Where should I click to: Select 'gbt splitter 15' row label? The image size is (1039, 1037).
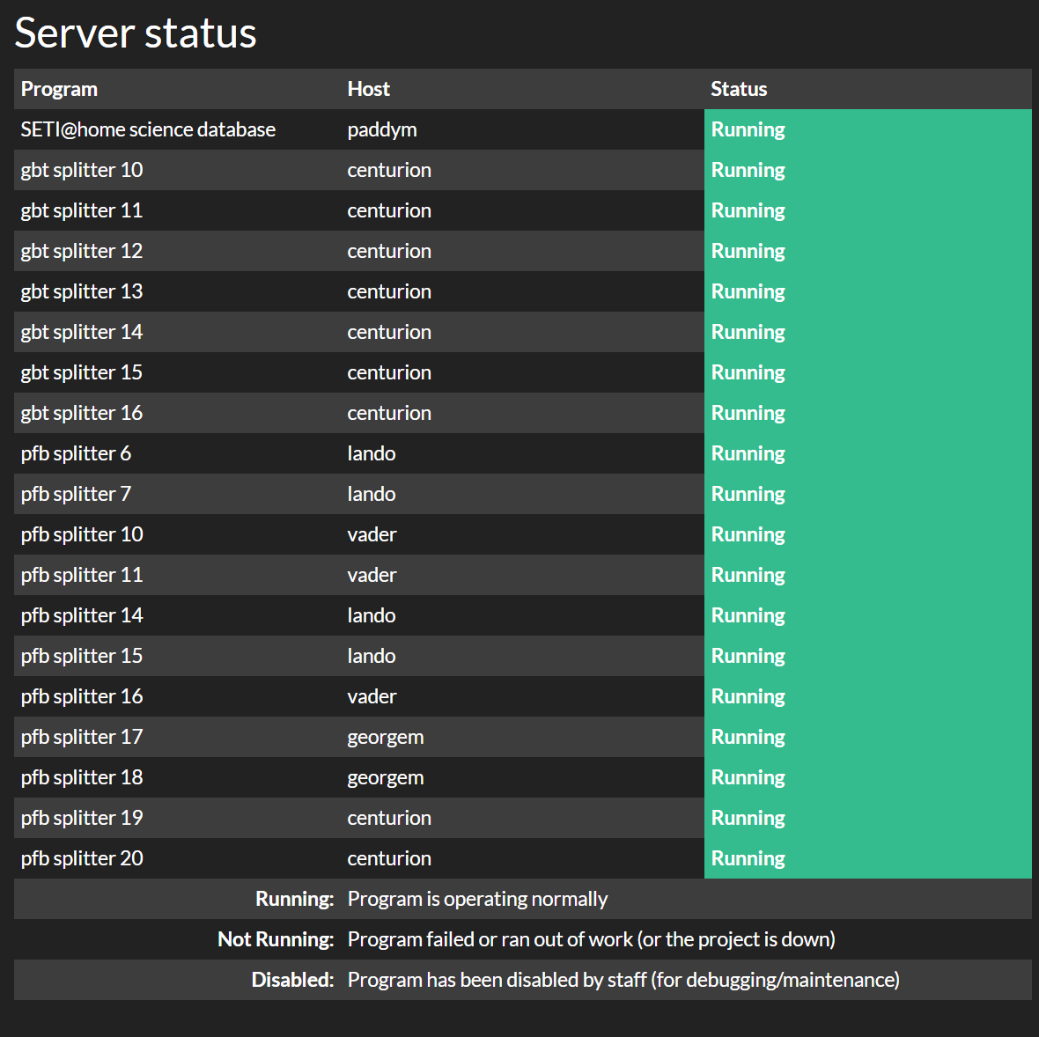[82, 371]
